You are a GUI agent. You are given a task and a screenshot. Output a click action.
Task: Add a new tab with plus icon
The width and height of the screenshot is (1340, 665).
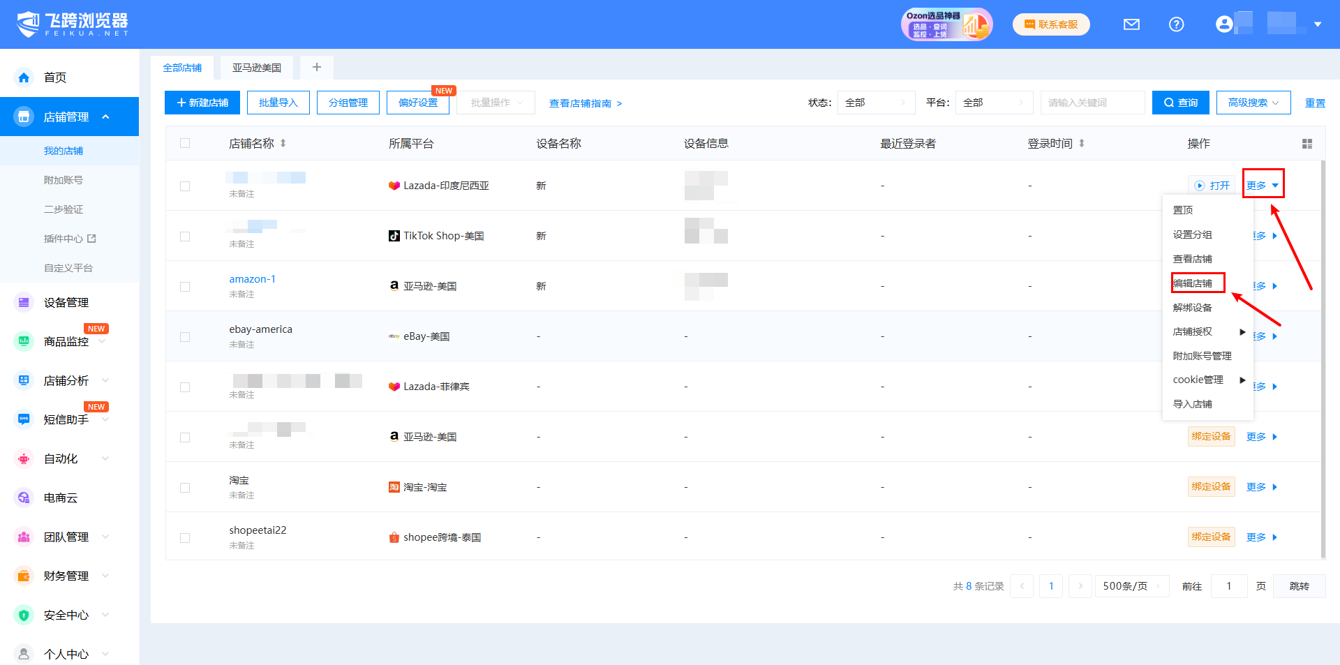(x=316, y=67)
